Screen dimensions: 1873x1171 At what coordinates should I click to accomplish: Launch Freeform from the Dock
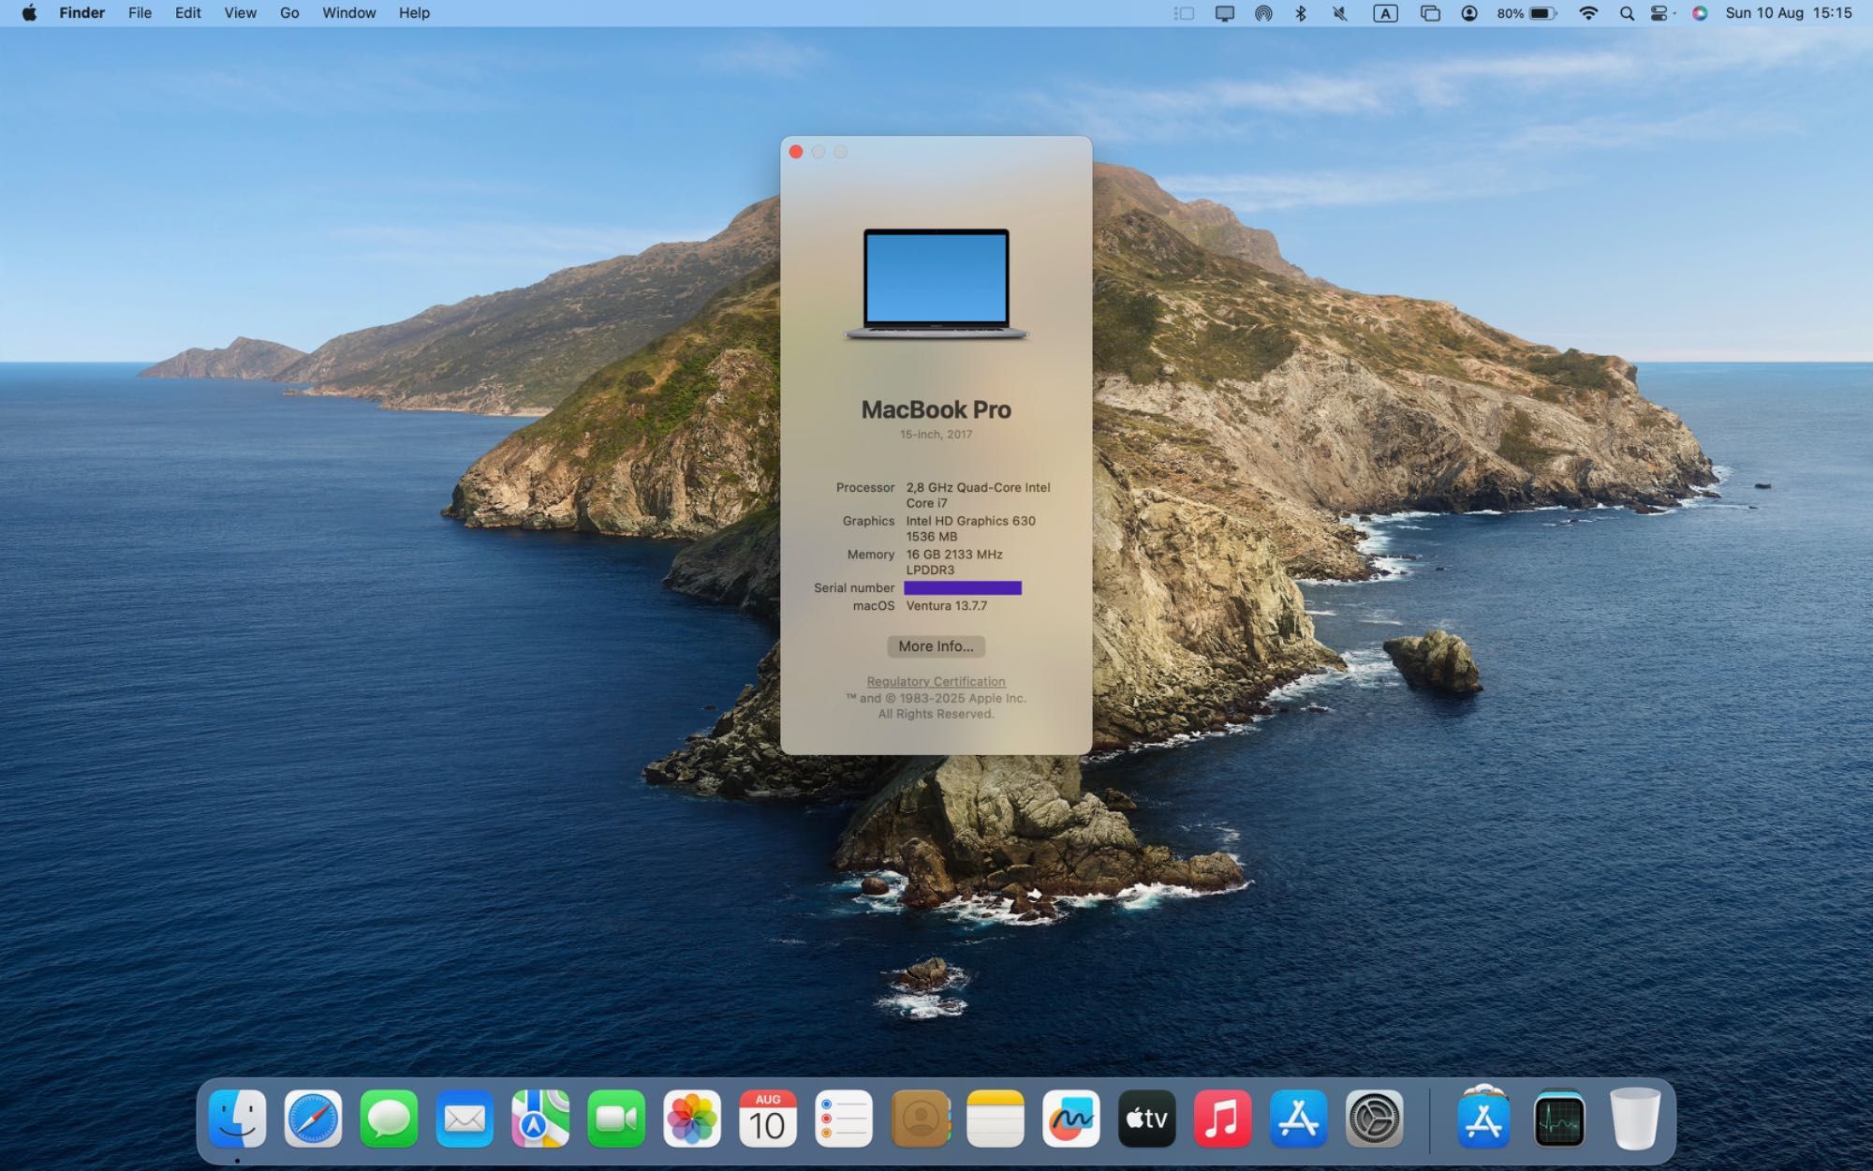click(x=1071, y=1119)
